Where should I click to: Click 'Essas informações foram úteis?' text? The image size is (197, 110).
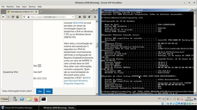[17, 91]
